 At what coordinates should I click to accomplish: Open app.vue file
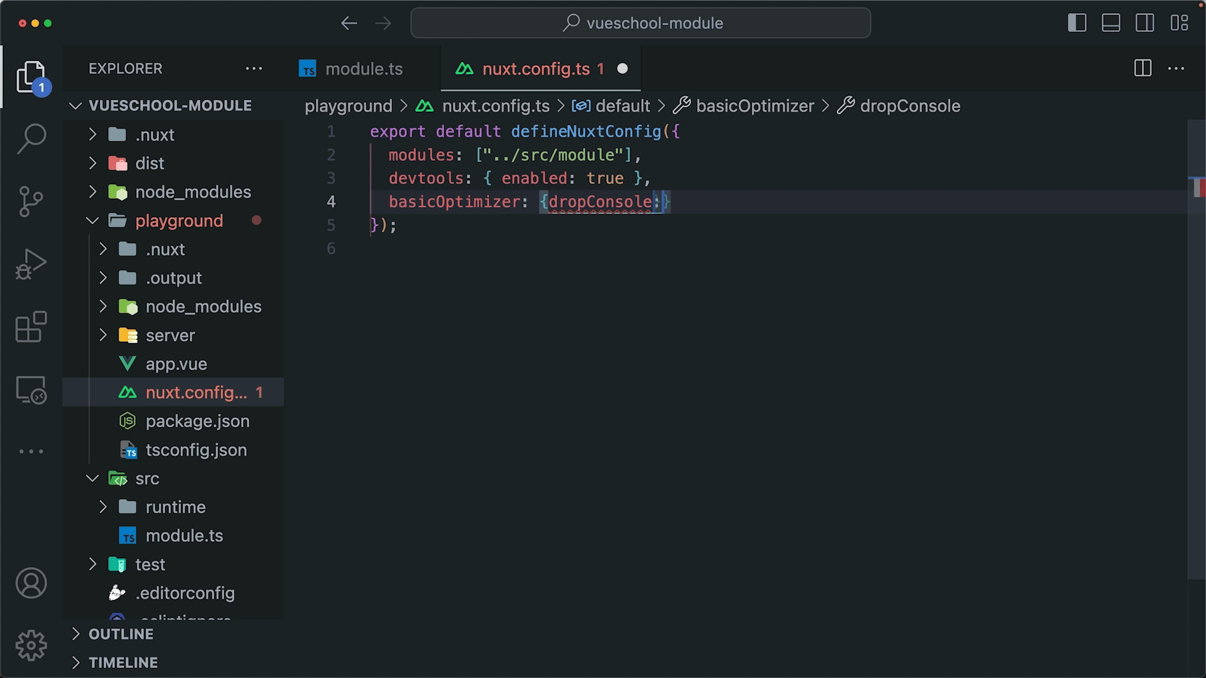click(173, 364)
